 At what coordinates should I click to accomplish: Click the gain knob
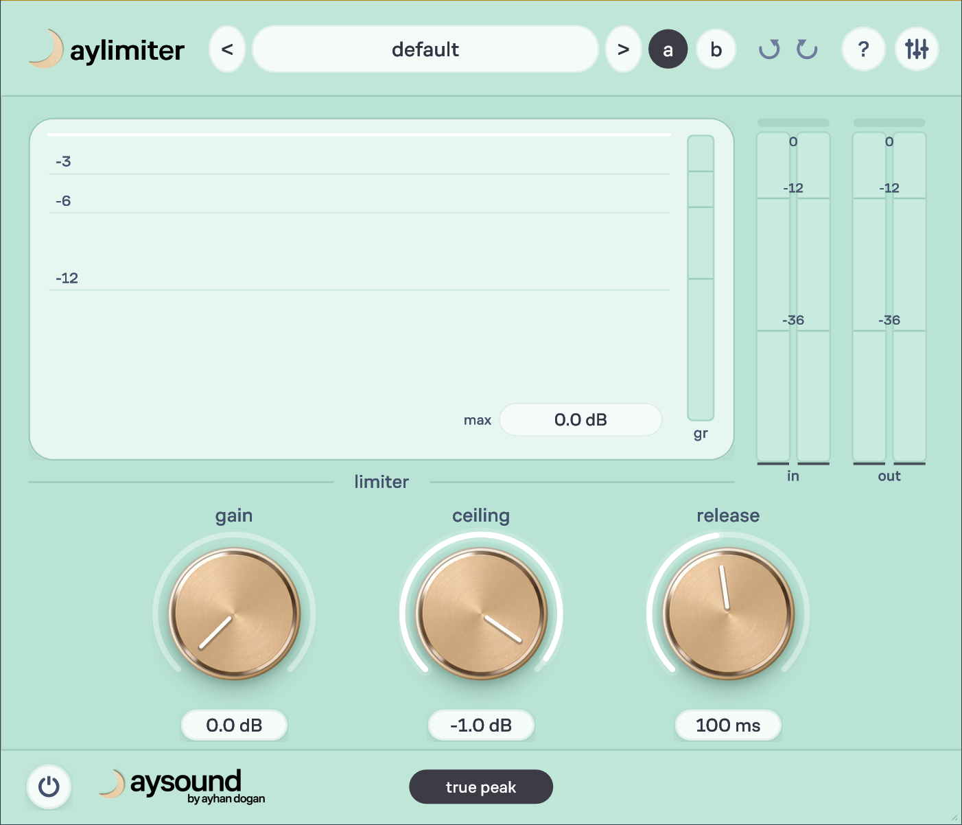click(x=234, y=613)
